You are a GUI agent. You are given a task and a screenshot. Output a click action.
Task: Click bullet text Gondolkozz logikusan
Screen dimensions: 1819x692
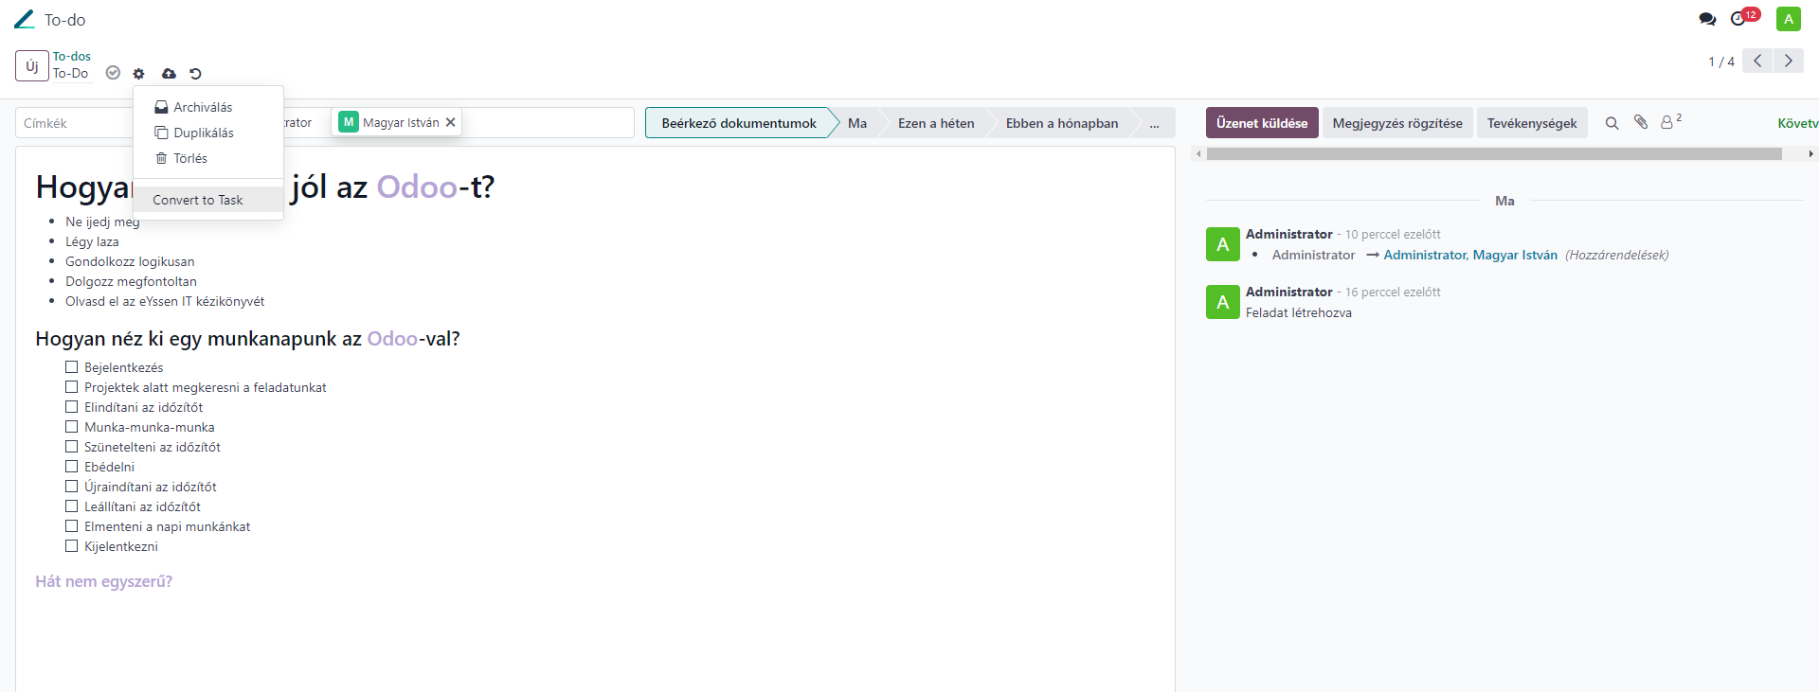point(130,261)
